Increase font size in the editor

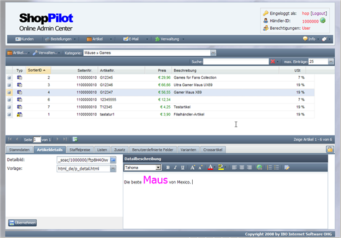click(192, 167)
